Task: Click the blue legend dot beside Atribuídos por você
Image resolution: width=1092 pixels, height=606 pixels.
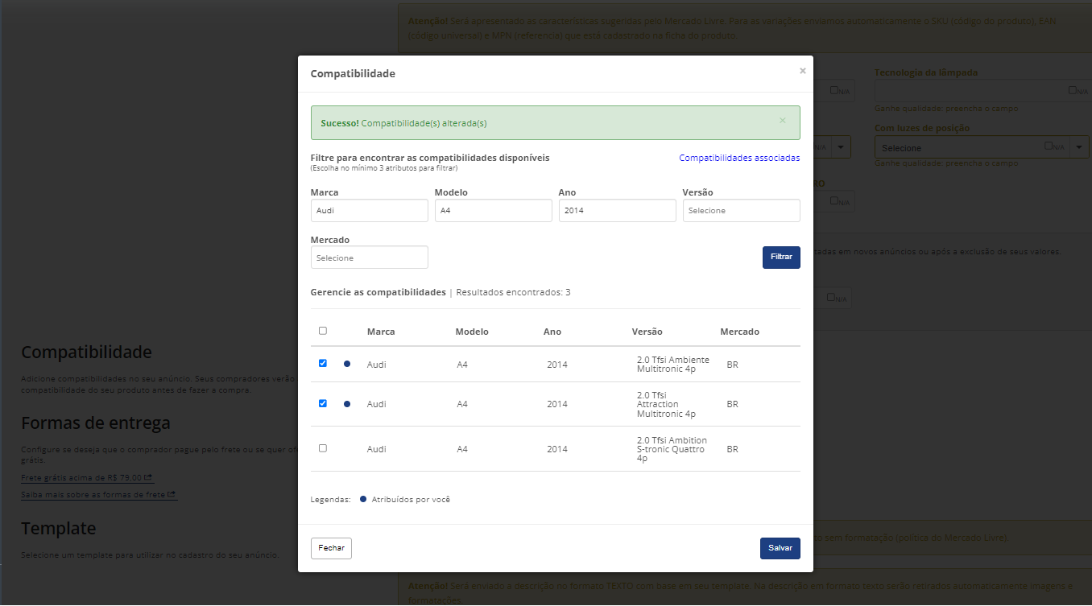Action: (x=363, y=499)
